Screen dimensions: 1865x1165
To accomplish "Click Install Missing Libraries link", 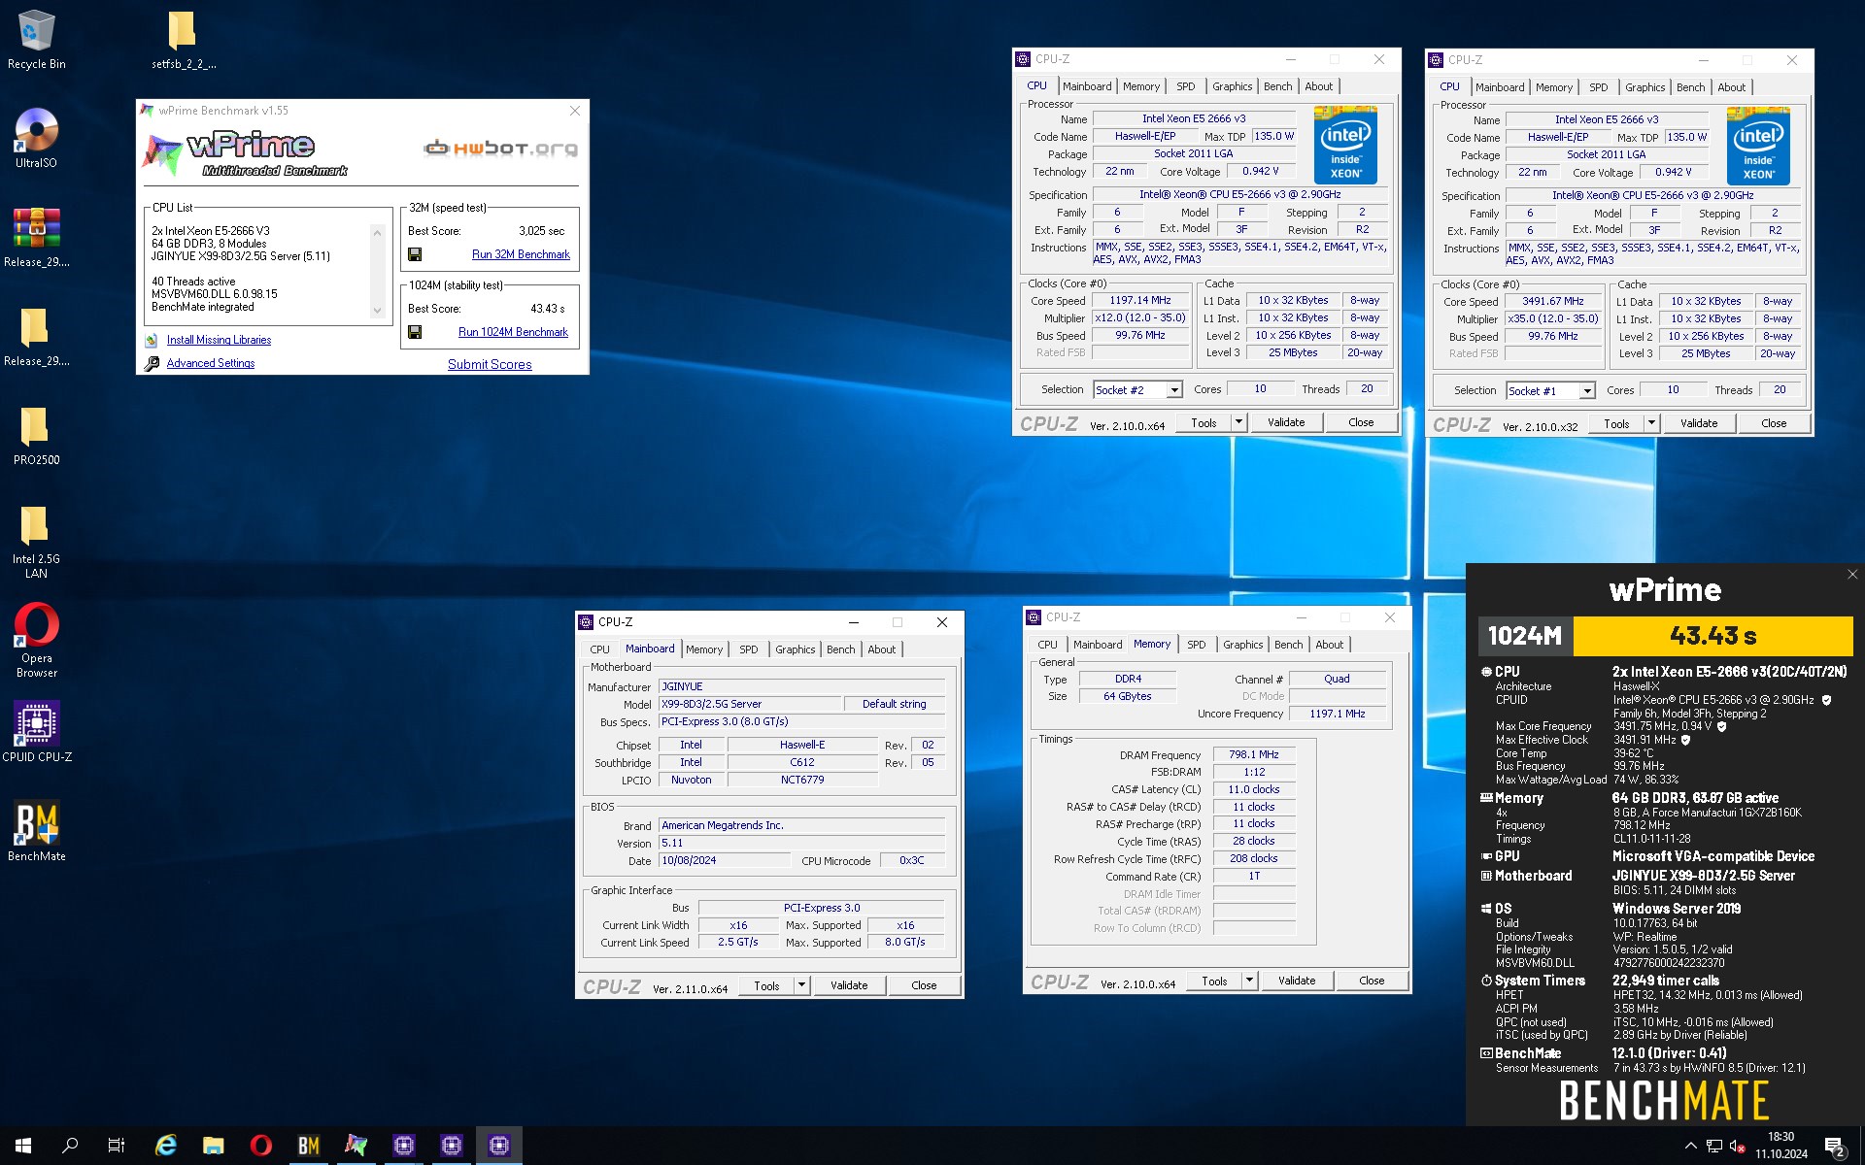I will (x=219, y=340).
